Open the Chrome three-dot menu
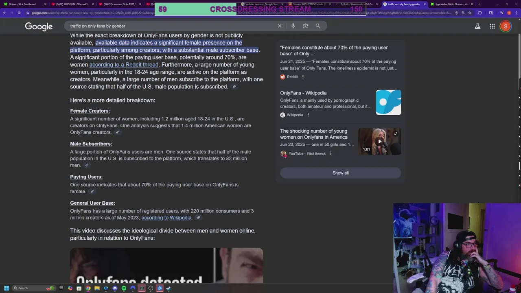Viewport: 521px width, 293px height. pyautogui.click(x=516, y=13)
